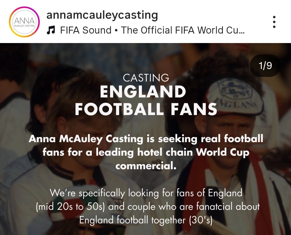This screenshot has height=235, width=291.
Task: Click the bold 'Anna McAuley Casting is seeking' text
Action: (145, 139)
